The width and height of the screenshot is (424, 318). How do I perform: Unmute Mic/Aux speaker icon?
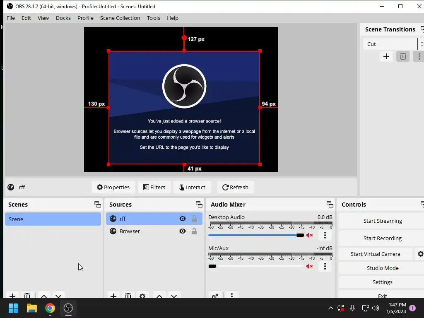[x=309, y=266]
